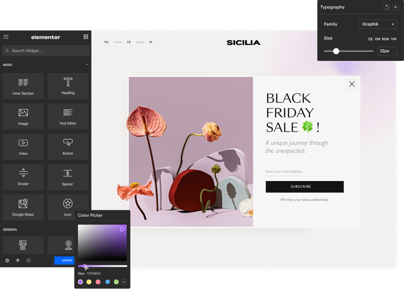Screen dimensions: 404x289
Task: Pick the yellow color swatch
Action: click(89, 282)
